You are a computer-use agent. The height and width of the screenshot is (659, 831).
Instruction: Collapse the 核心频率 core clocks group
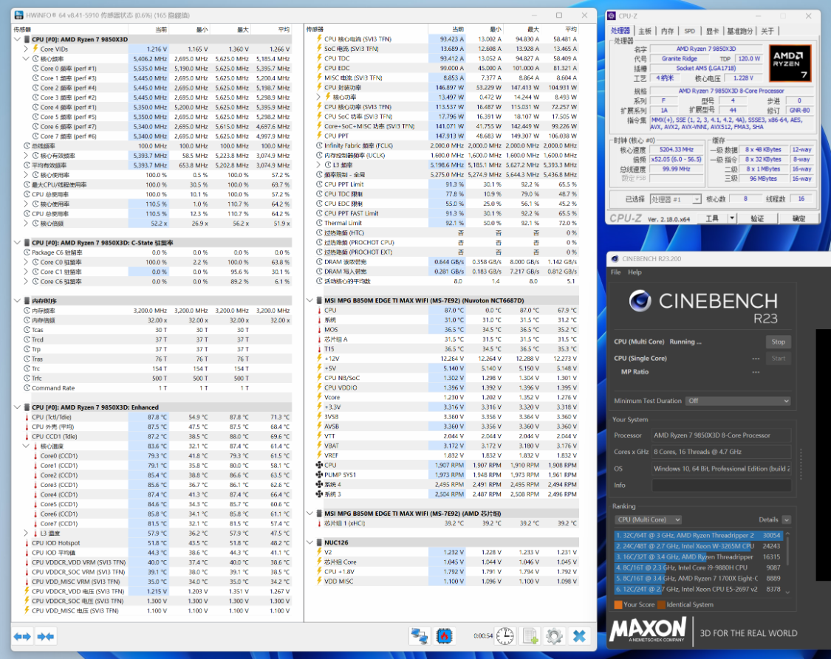[x=26, y=59]
